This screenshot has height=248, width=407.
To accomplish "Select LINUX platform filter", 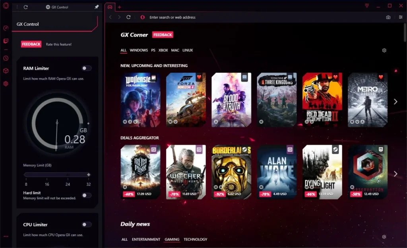I will 188,50.
